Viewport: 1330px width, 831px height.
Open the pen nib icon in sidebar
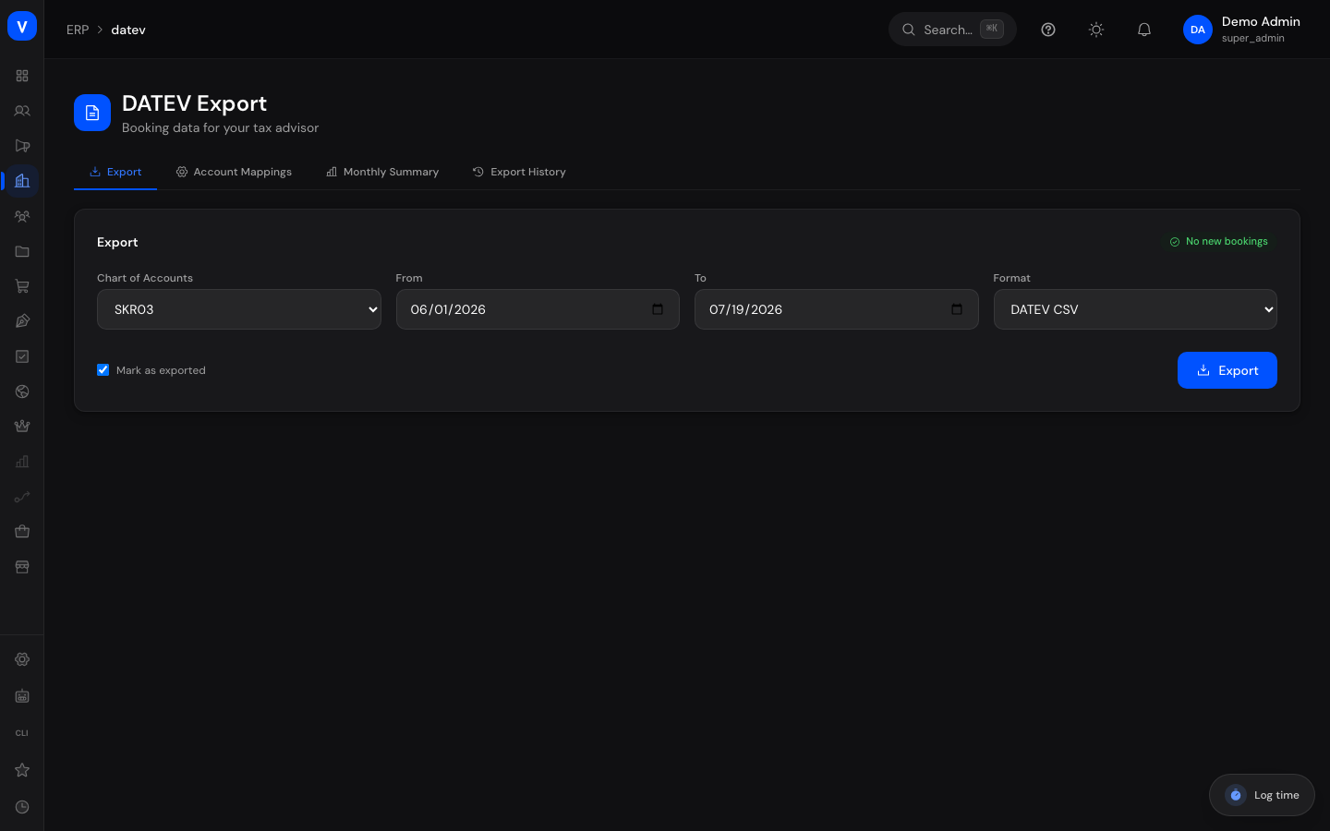(22, 321)
